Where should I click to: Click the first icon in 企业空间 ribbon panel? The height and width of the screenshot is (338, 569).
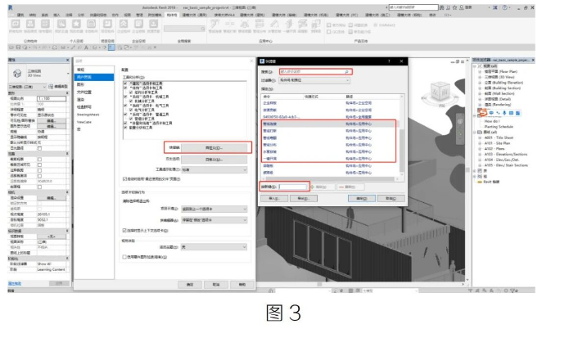124,25
